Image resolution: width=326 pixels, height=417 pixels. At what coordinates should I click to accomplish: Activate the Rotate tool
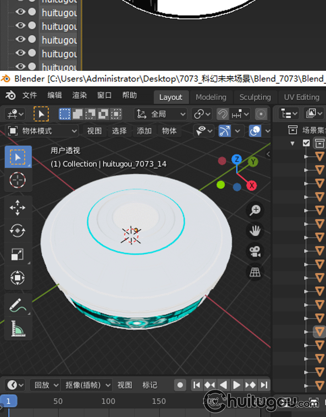[17, 231]
